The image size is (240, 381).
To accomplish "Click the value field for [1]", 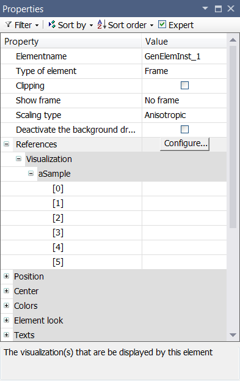I will (184, 203).
